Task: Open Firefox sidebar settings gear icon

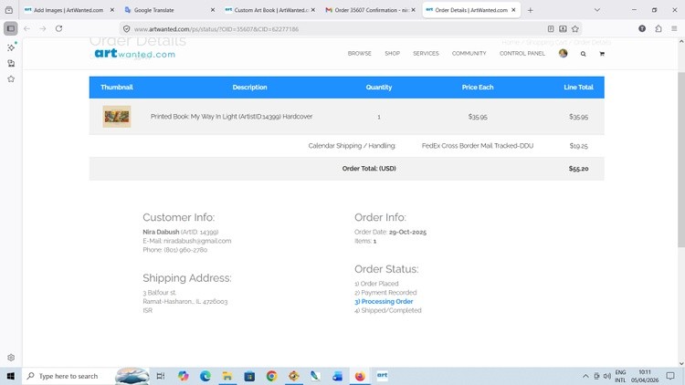Action: 11,358
